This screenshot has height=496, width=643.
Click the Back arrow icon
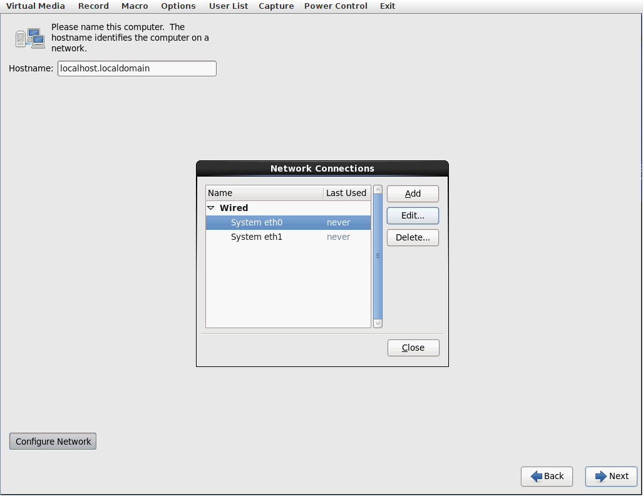(x=536, y=477)
